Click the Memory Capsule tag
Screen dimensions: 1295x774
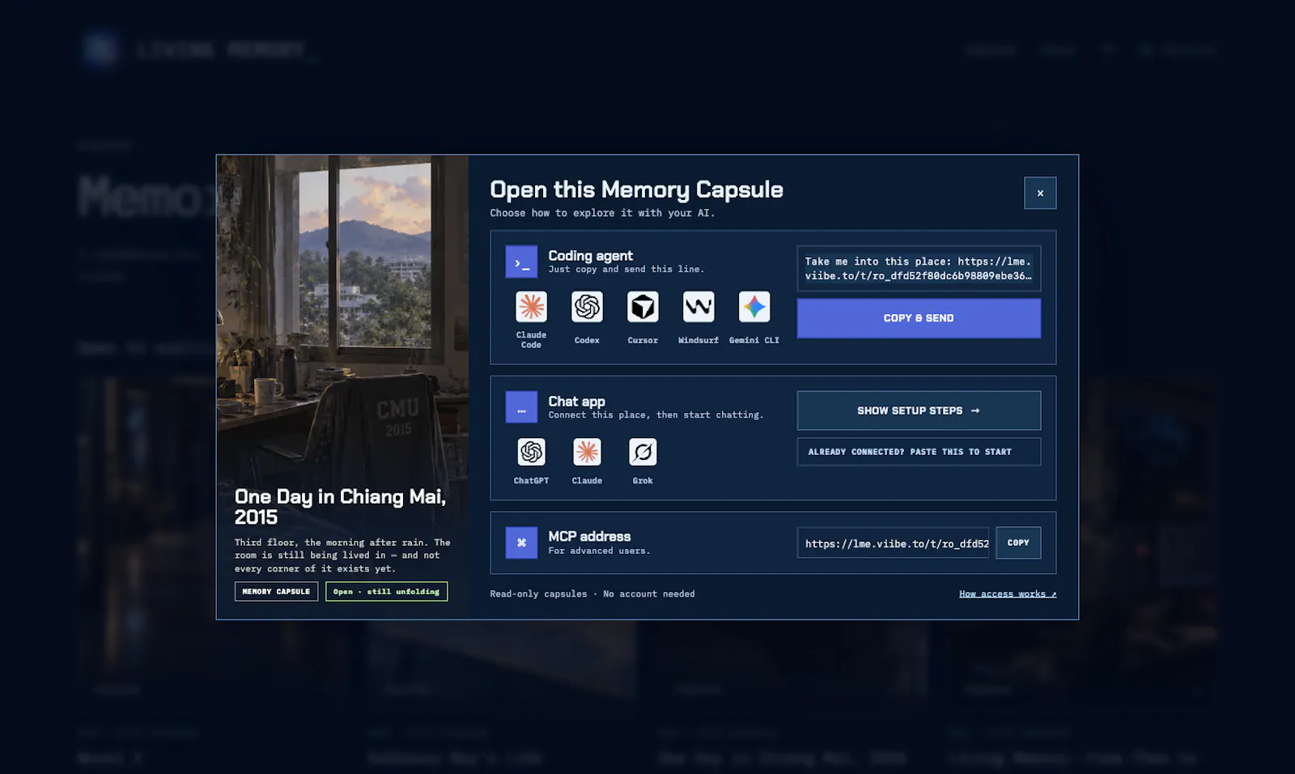point(276,591)
